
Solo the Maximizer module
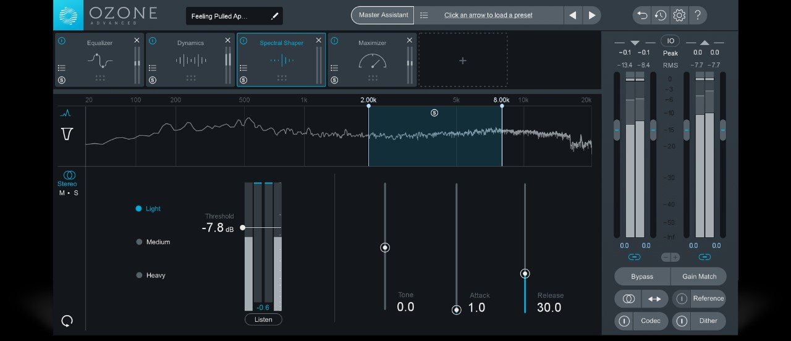pyautogui.click(x=334, y=80)
